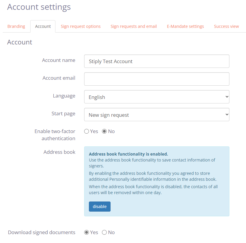Switch to Sign request options tab
Image resolution: width=246 pixels, height=243 pixels.
point(81,26)
